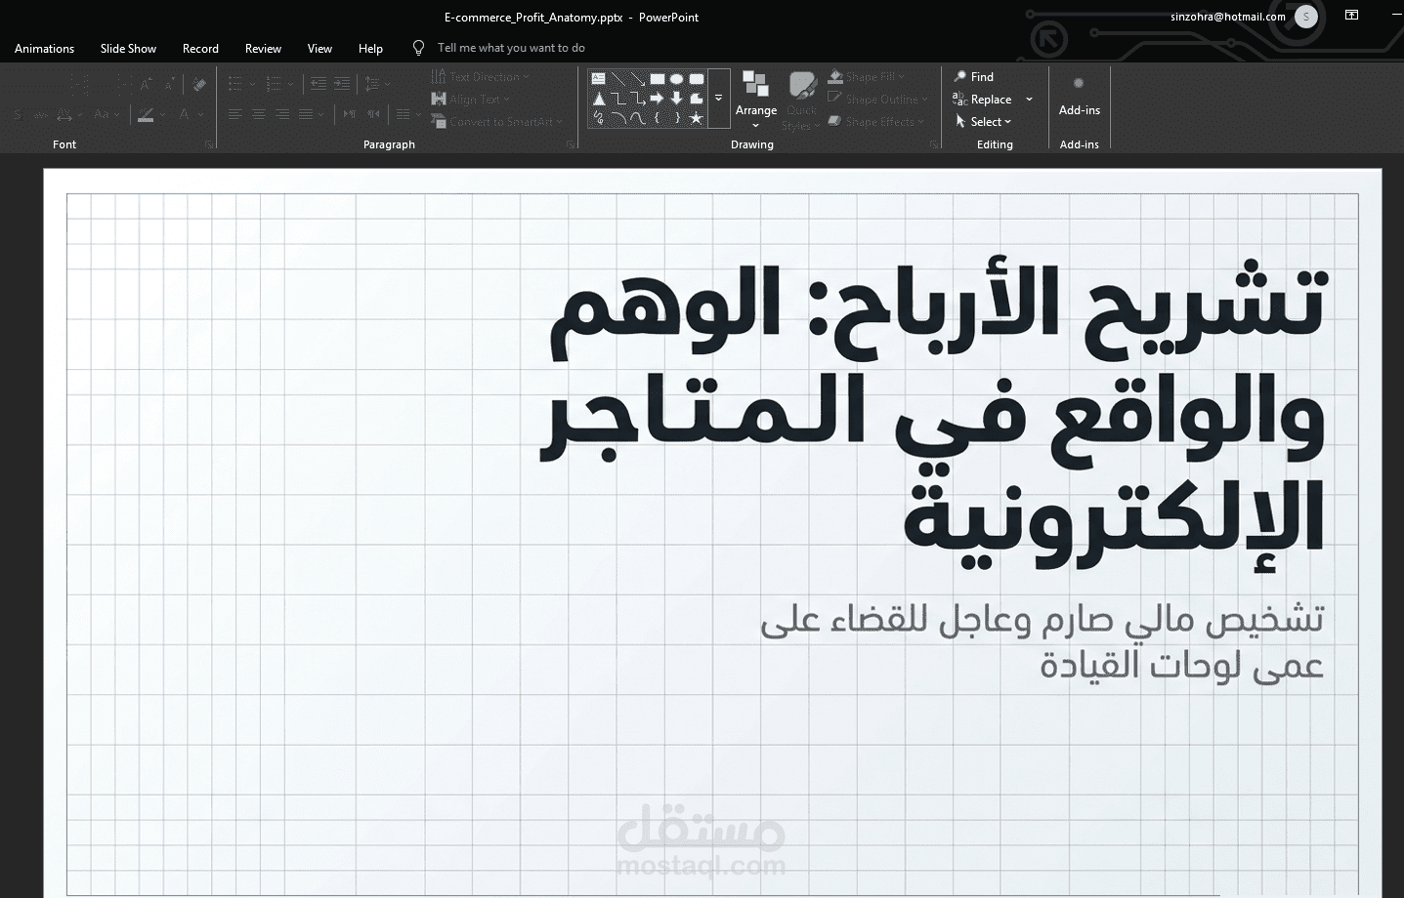Select the Down Arrow block shape
The height and width of the screenshot is (898, 1404).
pos(676,99)
